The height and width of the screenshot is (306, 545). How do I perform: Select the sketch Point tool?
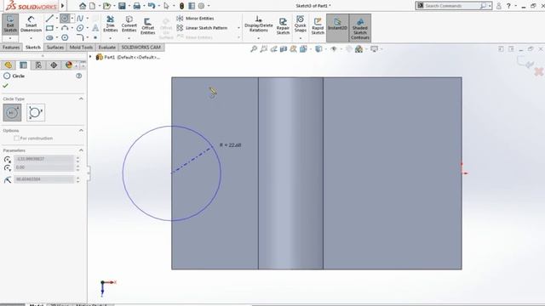point(95,37)
